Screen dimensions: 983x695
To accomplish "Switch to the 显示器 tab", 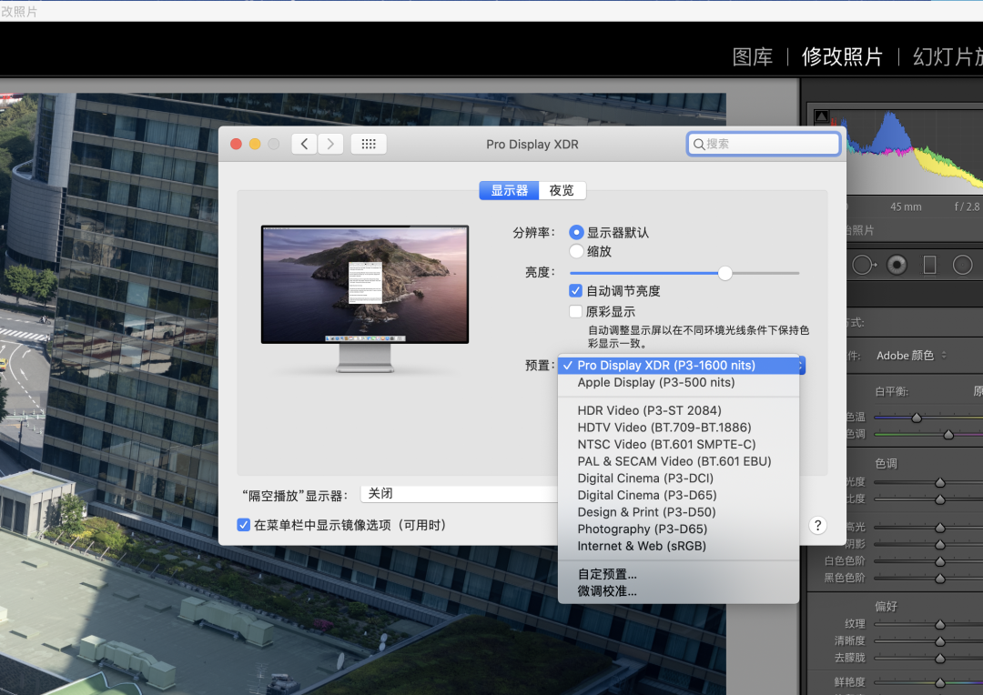I will tap(509, 190).
